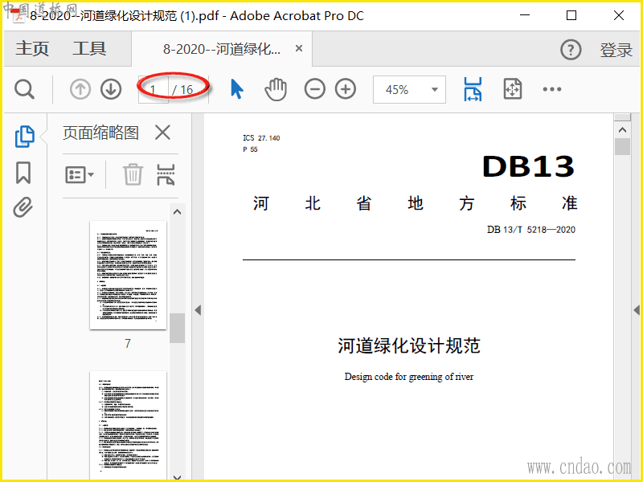Click the DB13 heading text
Viewport: 643px width, 482px height.
click(528, 166)
